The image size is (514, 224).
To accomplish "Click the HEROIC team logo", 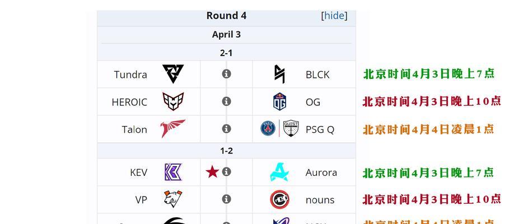I will pos(173,101).
